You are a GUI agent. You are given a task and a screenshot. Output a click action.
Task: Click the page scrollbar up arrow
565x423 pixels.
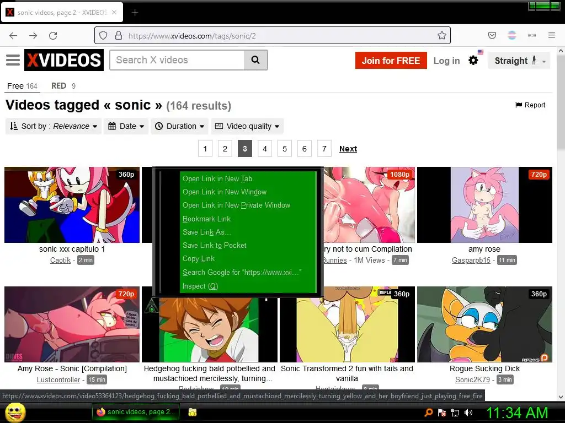561,51
